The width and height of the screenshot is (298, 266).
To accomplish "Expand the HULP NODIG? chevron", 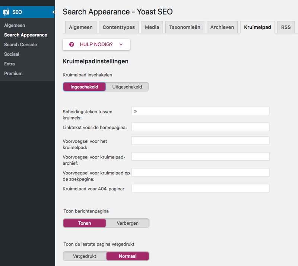I will (x=121, y=44).
